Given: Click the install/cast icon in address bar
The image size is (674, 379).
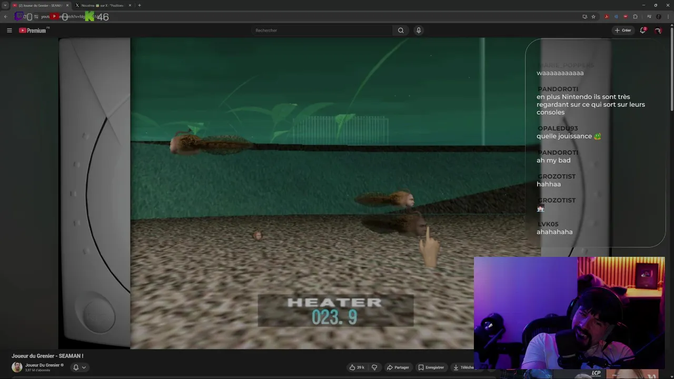Looking at the screenshot, I should (584, 17).
